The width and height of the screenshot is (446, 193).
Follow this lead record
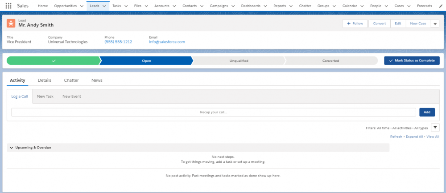pos(355,24)
